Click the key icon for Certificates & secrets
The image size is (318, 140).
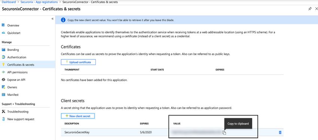(x=3, y=65)
